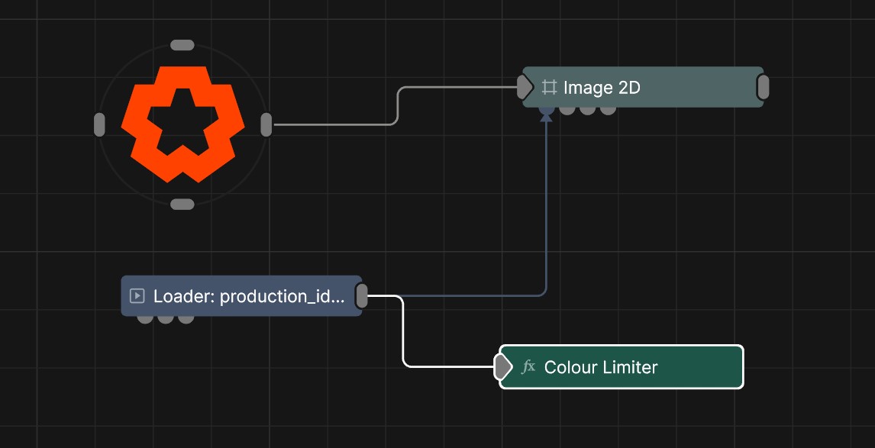Viewport: 875px width, 448px height.
Task: Click the Image 2D right output connector
Action: click(762, 88)
